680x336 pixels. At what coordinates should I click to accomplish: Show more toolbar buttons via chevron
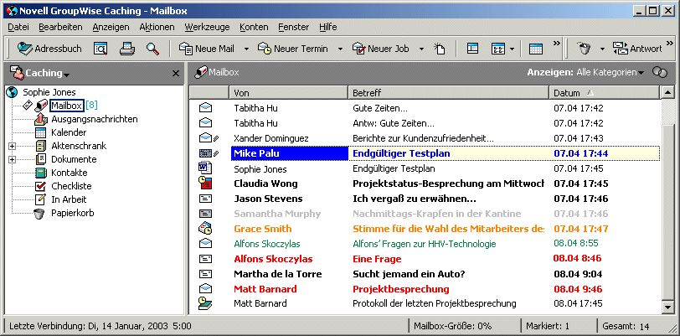(x=556, y=43)
